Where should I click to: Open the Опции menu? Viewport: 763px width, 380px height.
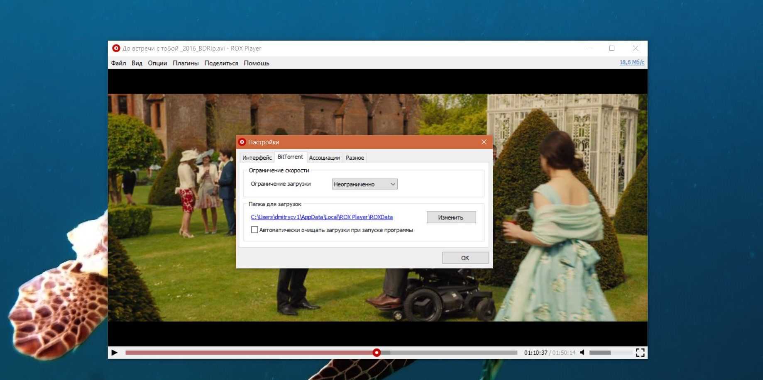click(157, 63)
